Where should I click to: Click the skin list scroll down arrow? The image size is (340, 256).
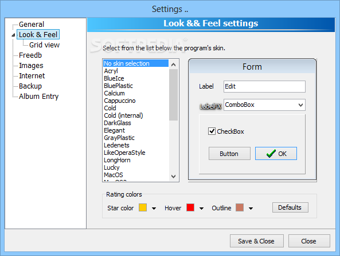(x=174, y=177)
